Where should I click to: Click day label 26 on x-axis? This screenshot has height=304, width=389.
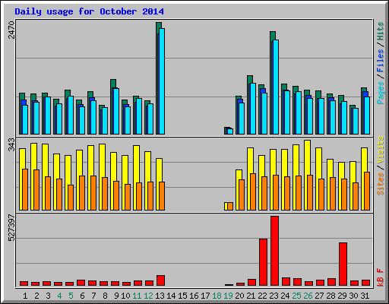[308, 296]
